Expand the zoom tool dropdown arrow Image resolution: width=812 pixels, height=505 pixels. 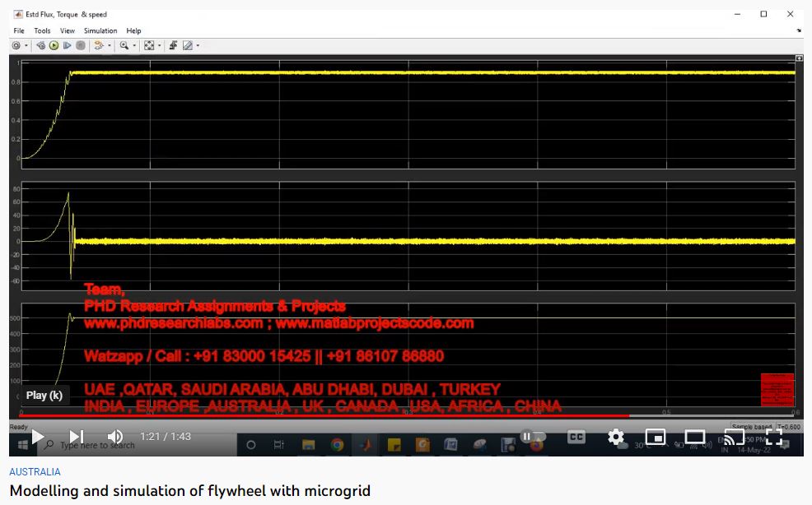pyautogui.click(x=134, y=45)
